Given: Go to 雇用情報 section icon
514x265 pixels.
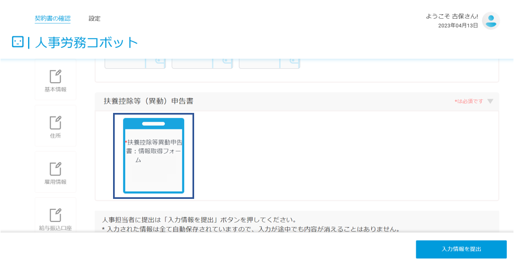Looking at the screenshot, I should (x=55, y=169).
